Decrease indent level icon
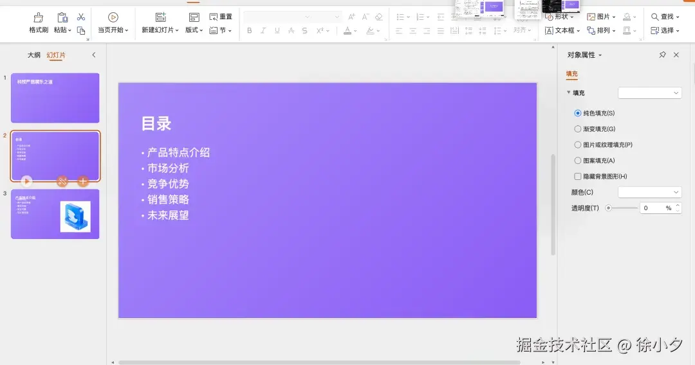 coord(441,17)
